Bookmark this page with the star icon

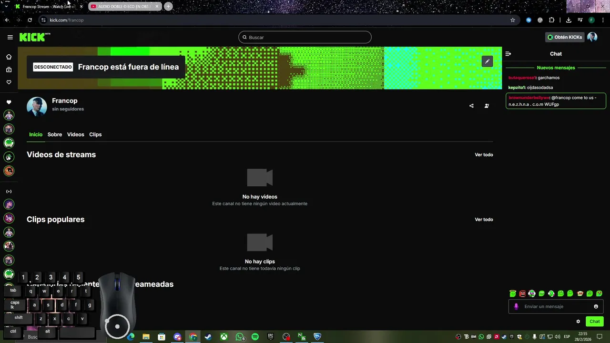513,20
